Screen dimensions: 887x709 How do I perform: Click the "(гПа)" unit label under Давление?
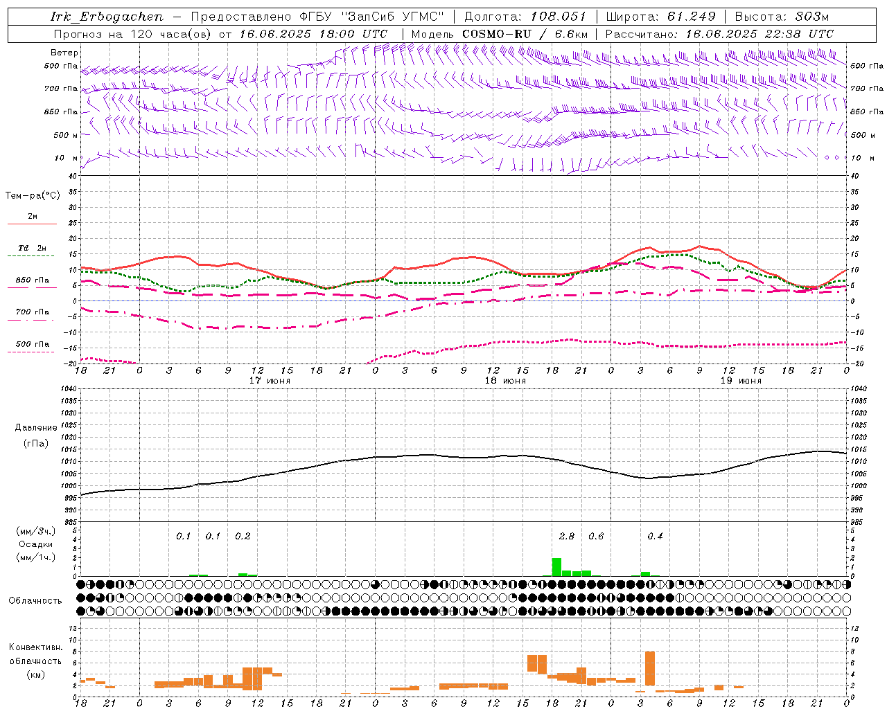pos(36,444)
